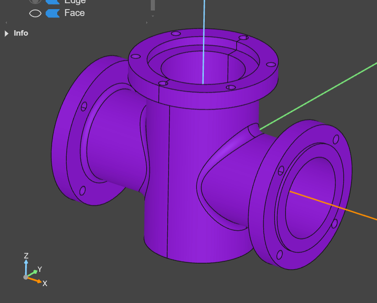This screenshot has width=377, height=303.
Task: Click the horizontal scroll left arrow
Action: tap(6, 22)
